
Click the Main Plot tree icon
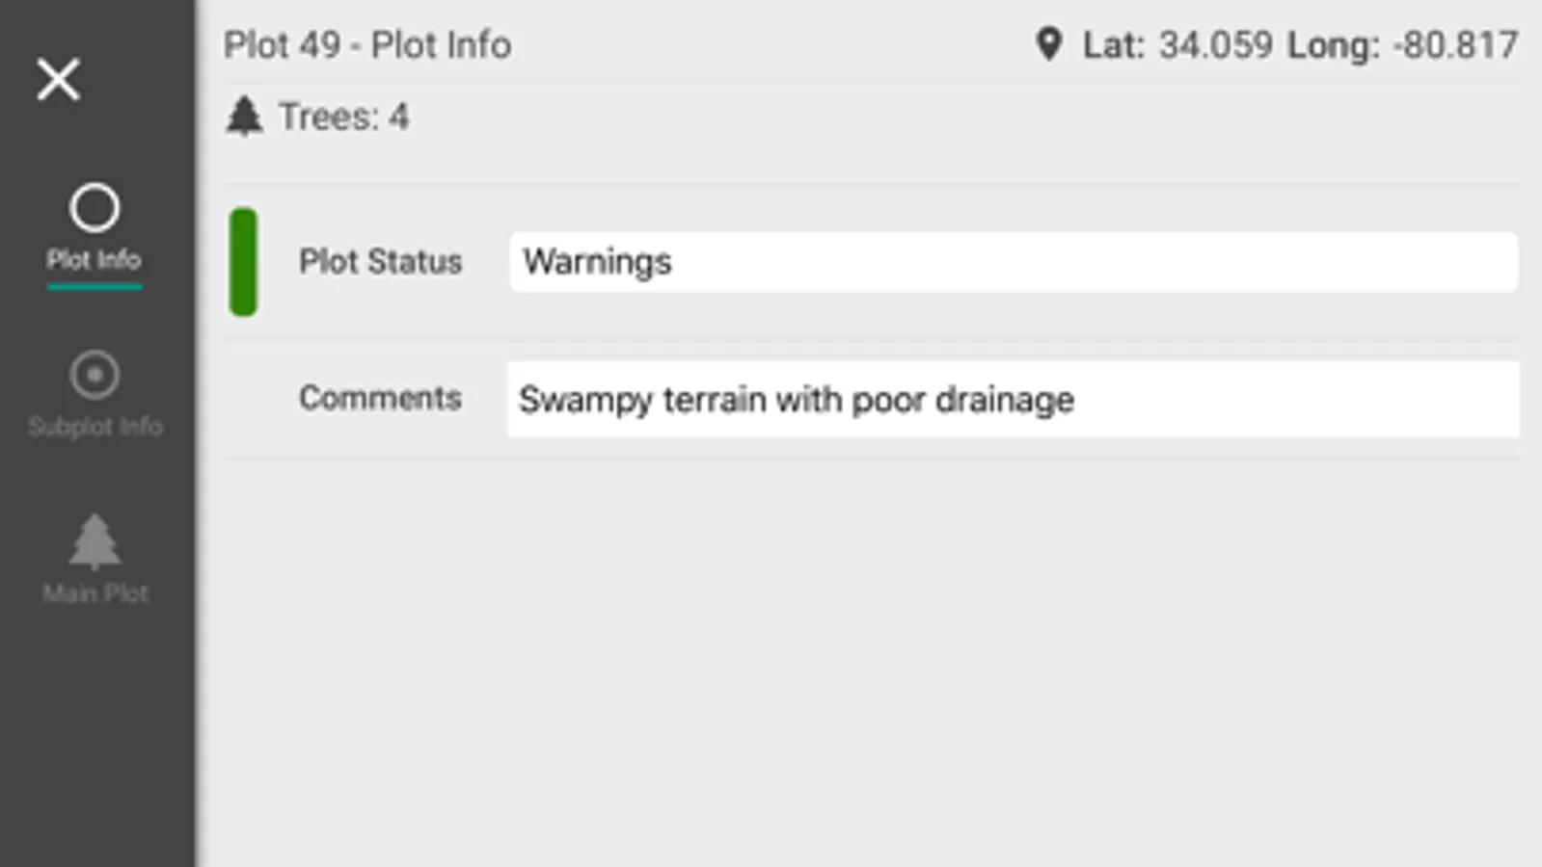[x=95, y=540]
